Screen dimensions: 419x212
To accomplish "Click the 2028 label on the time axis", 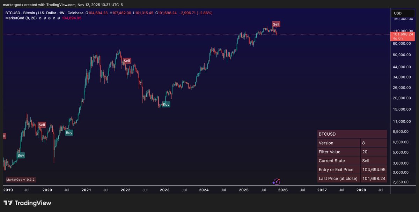I will [x=361, y=190].
